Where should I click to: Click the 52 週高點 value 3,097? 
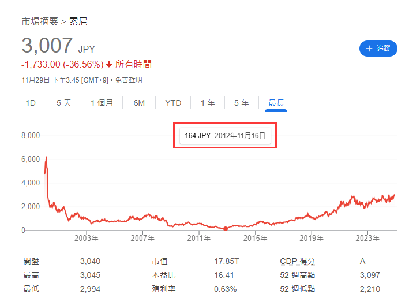[370, 275]
